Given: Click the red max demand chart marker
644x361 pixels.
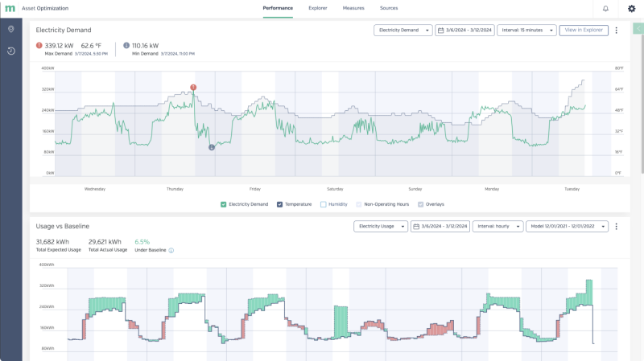Looking at the screenshot, I should point(193,88).
